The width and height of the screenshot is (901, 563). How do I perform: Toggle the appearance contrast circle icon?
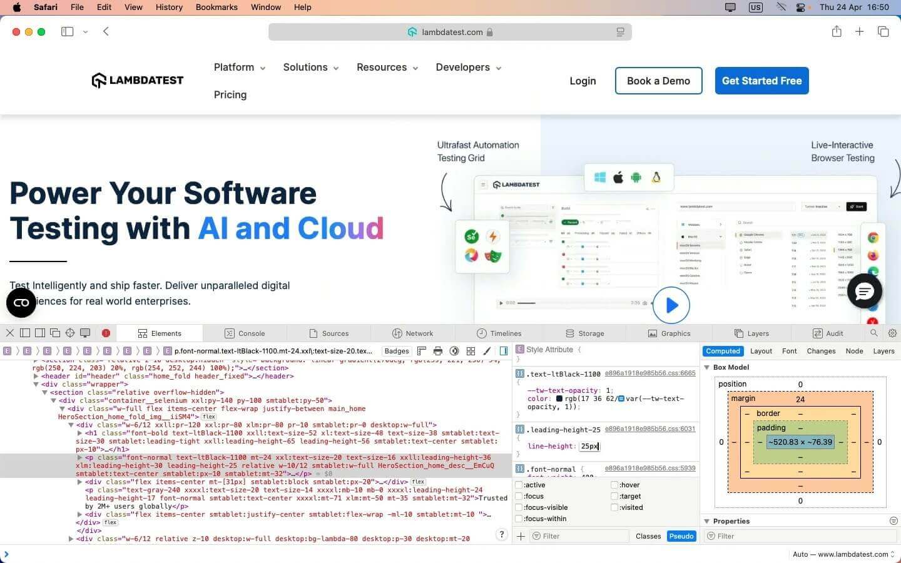(454, 351)
